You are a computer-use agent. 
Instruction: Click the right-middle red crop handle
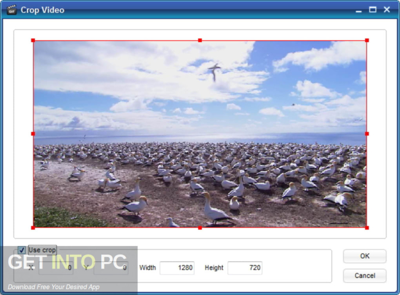coord(367,134)
